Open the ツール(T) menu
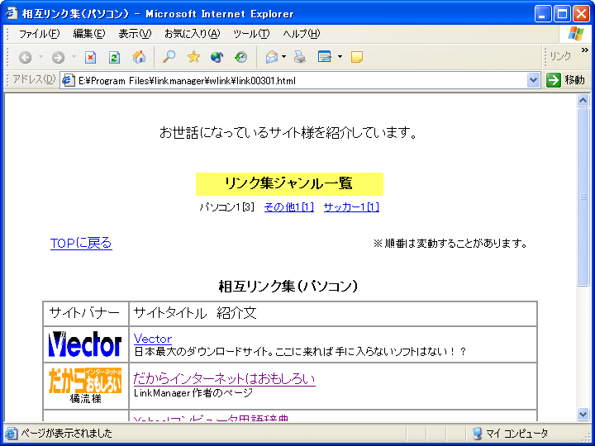The height and width of the screenshot is (446, 595). click(x=251, y=34)
